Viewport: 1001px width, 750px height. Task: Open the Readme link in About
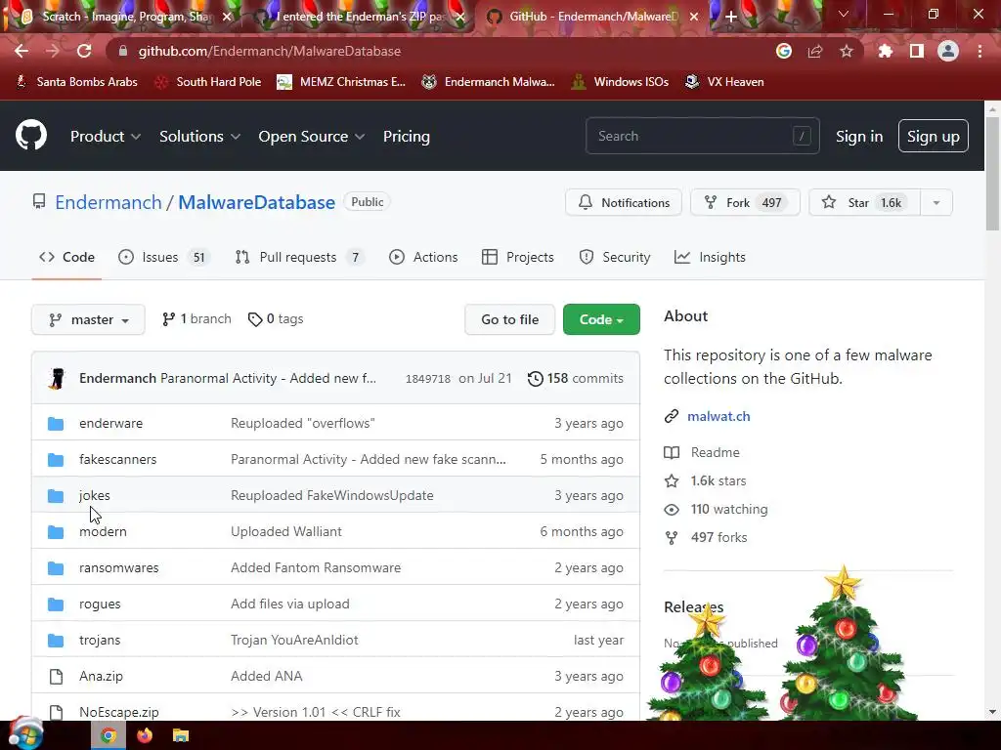(x=715, y=453)
